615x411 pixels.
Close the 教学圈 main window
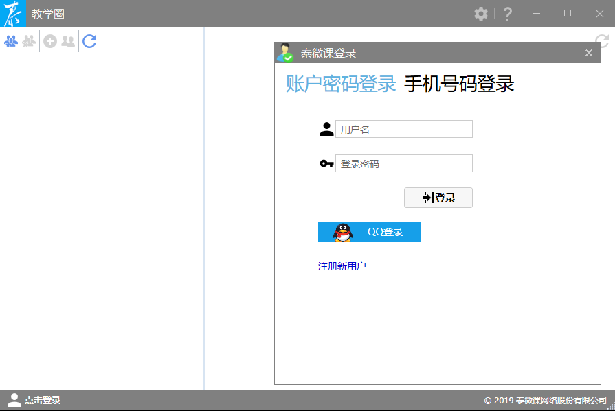coord(600,14)
